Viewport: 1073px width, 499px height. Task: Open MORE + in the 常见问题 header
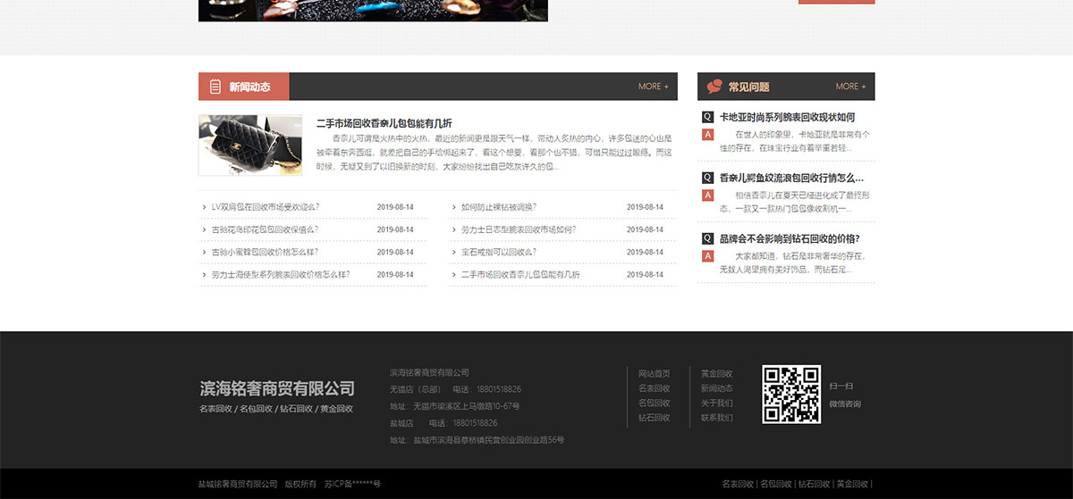click(850, 87)
